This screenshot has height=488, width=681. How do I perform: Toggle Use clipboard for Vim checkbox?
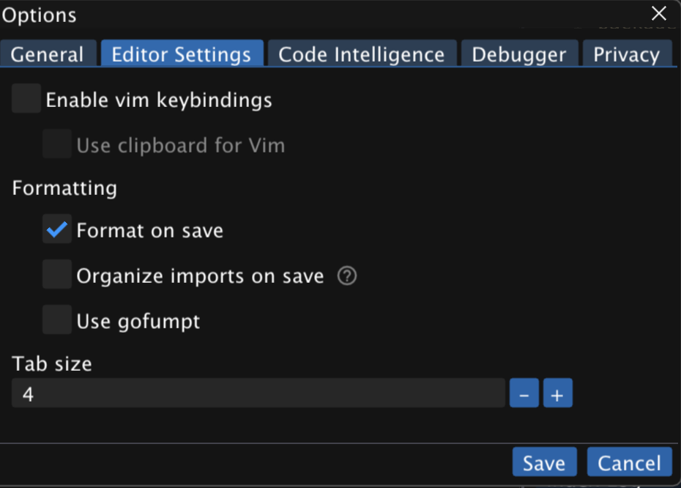click(56, 144)
